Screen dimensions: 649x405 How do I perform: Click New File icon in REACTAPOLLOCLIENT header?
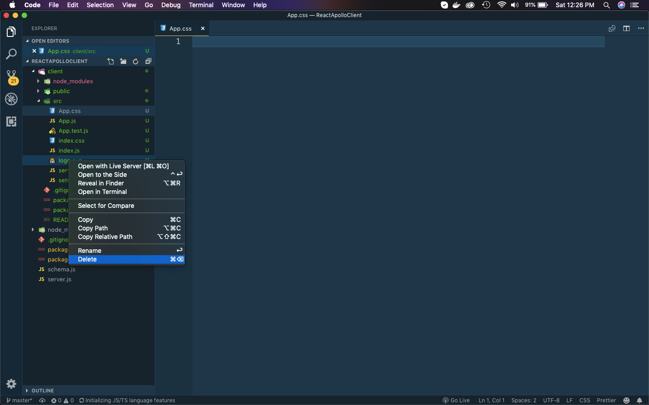(x=110, y=61)
